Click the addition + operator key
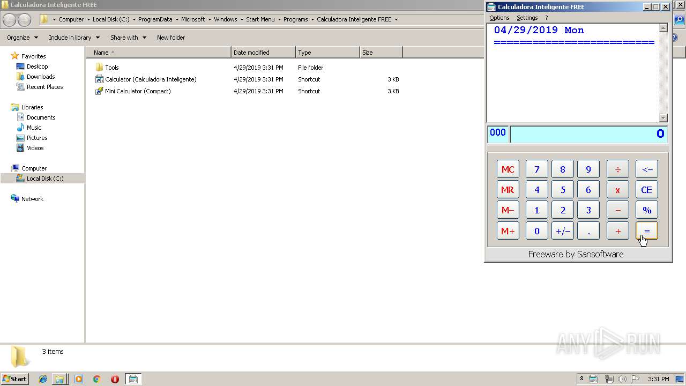Image resolution: width=686 pixels, height=386 pixels. coord(617,231)
